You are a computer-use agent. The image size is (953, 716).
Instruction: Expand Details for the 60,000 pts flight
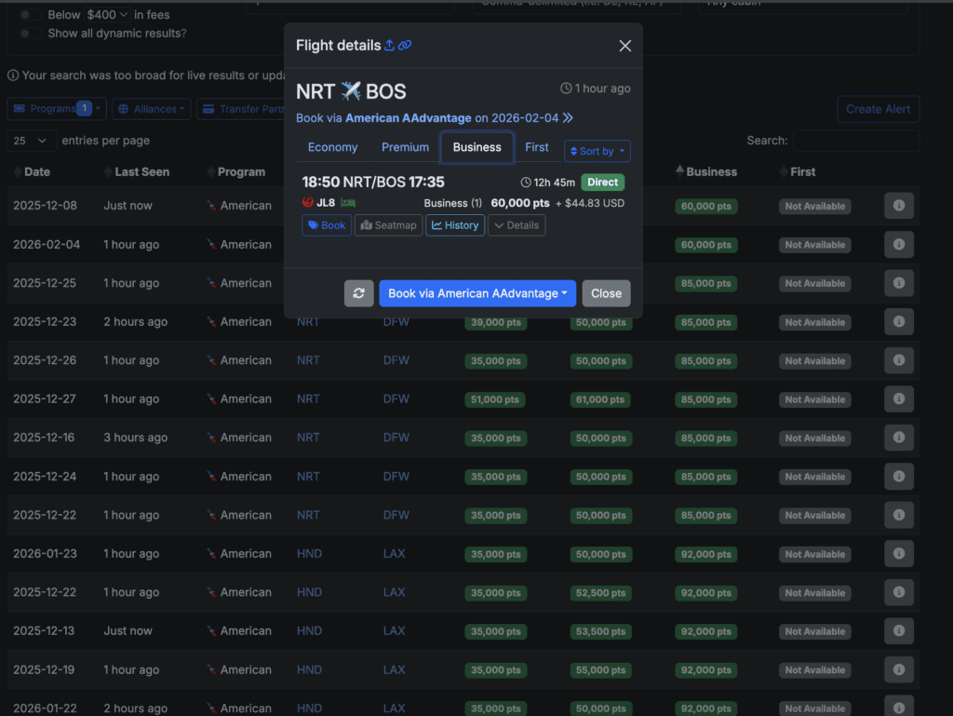tap(517, 224)
